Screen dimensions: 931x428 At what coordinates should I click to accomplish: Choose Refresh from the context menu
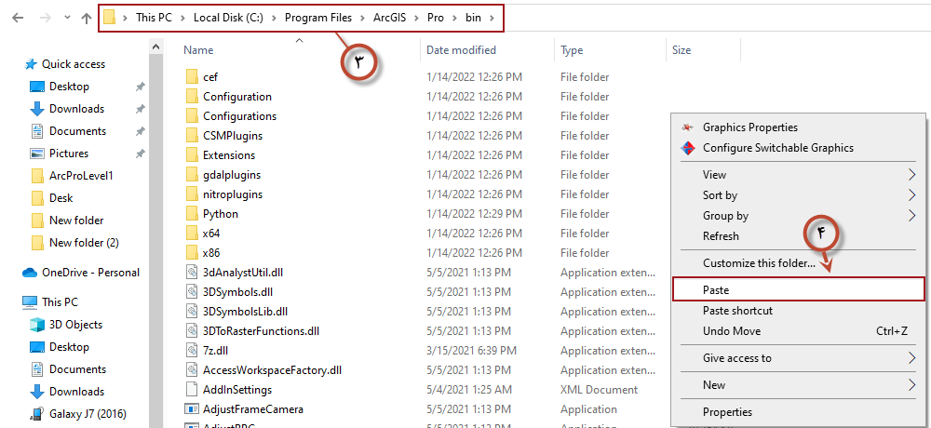click(721, 236)
